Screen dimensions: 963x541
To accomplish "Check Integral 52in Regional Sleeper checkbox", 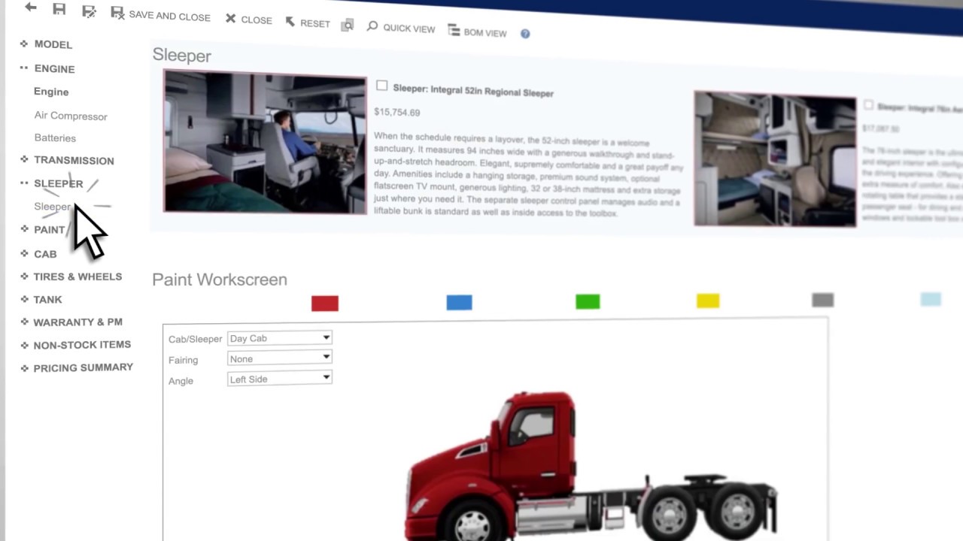I will tap(382, 86).
